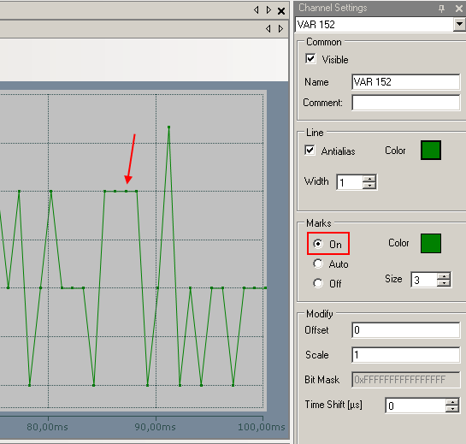The width and height of the screenshot is (466, 444).
Task: Open the VAR 152 channel dropdown
Action: (459, 24)
